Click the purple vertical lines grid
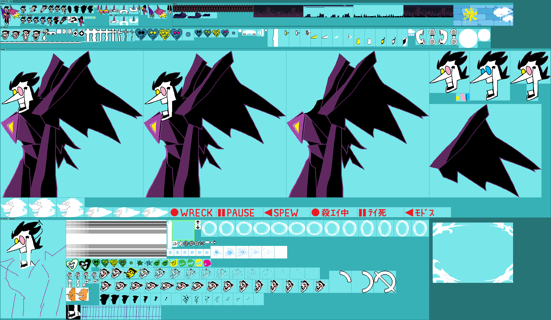The image size is (551, 320). coord(121,312)
